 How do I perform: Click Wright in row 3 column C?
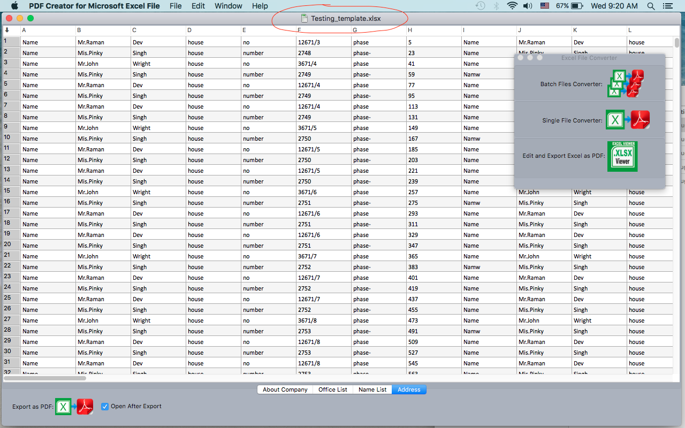point(158,64)
